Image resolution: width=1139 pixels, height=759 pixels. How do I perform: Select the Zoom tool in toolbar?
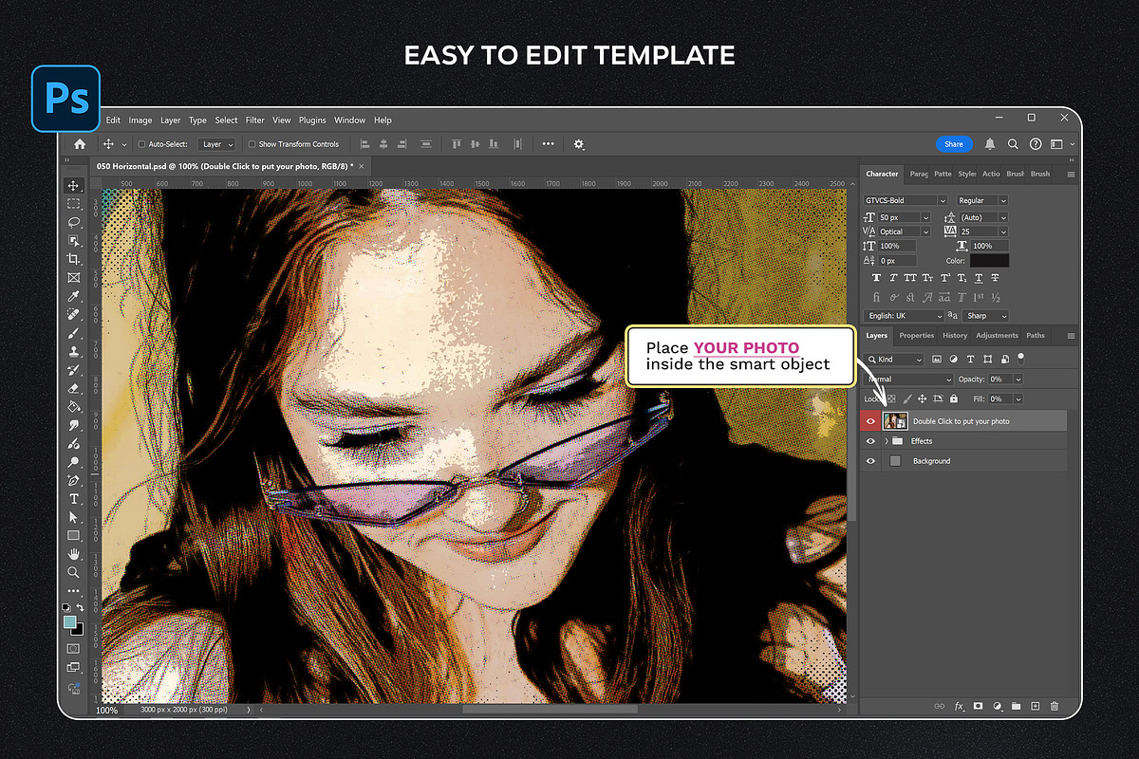[74, 572]
